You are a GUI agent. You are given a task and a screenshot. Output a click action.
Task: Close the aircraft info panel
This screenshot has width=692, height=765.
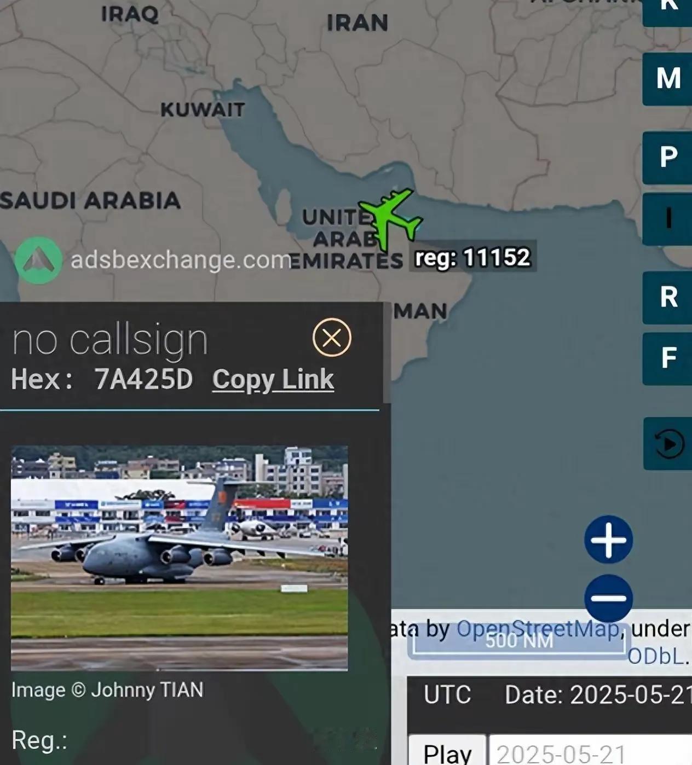tap(332, 338)
